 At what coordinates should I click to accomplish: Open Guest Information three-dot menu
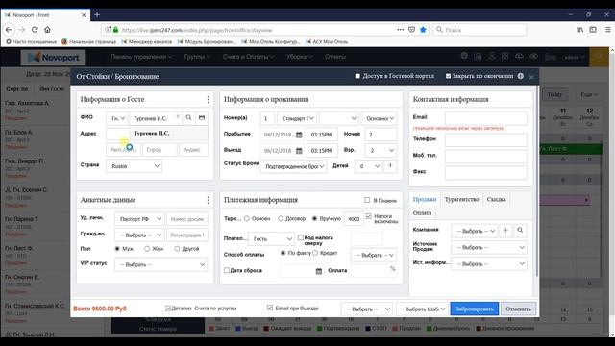pyautogui.click(x=208, y=100)
